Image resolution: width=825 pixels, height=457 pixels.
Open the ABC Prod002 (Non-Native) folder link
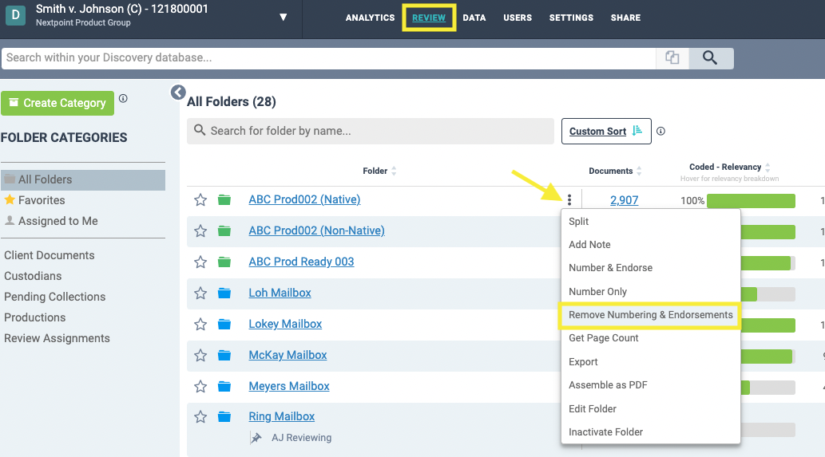coord(317,230)
